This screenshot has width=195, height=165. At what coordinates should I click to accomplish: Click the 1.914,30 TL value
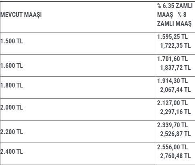tap(173, 81)
